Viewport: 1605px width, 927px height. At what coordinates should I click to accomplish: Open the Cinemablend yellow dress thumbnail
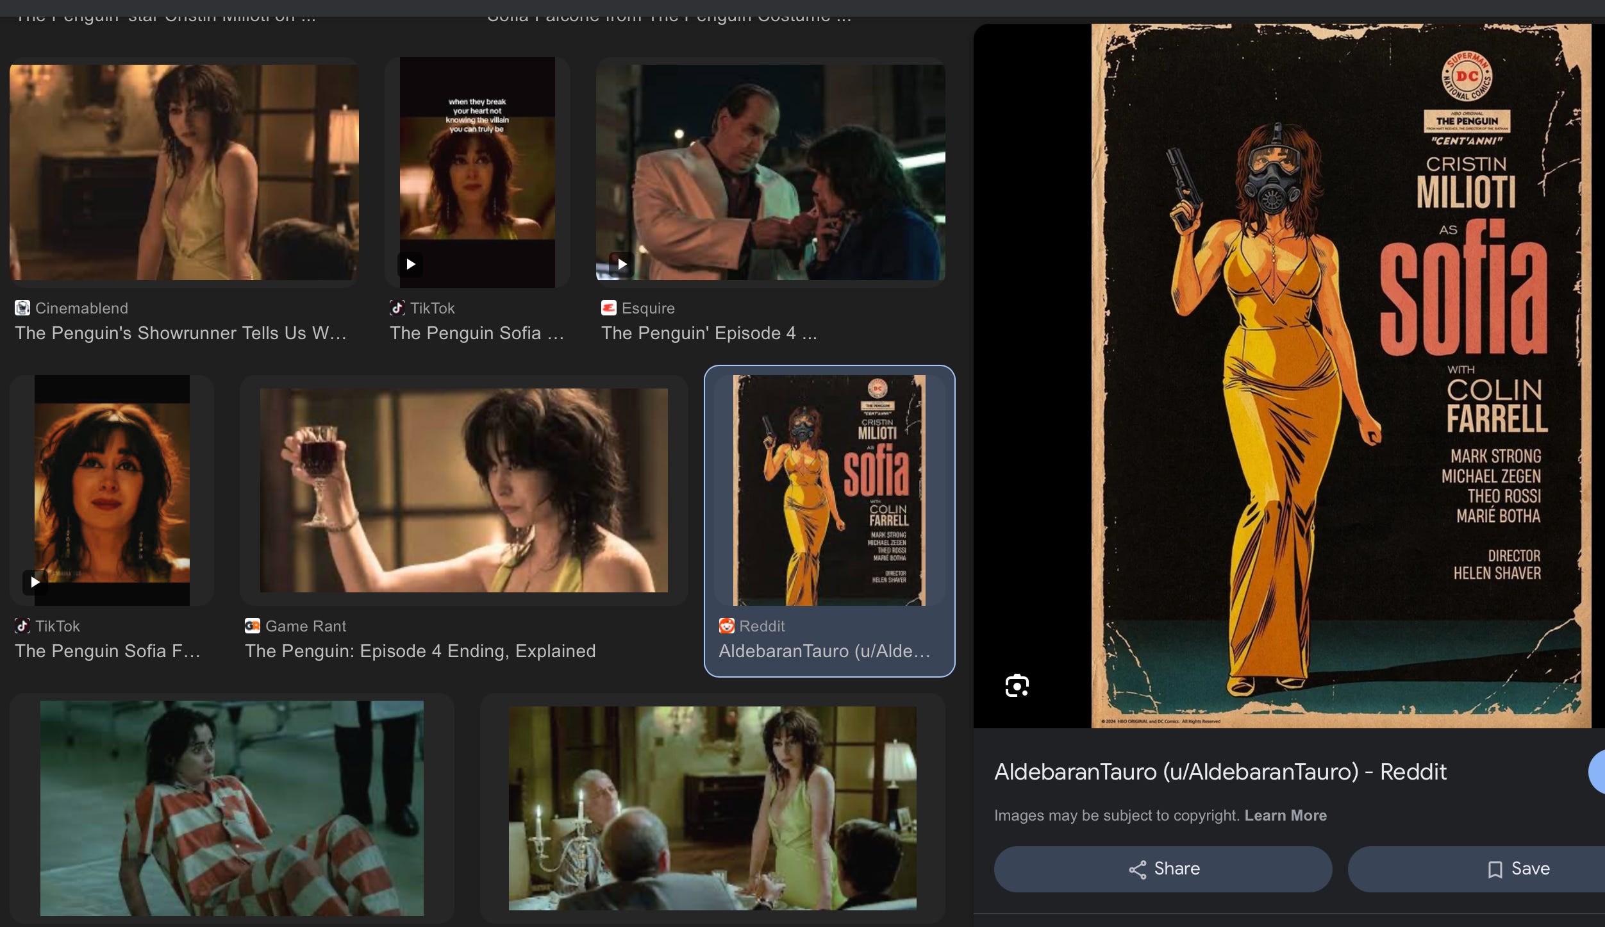184,172
